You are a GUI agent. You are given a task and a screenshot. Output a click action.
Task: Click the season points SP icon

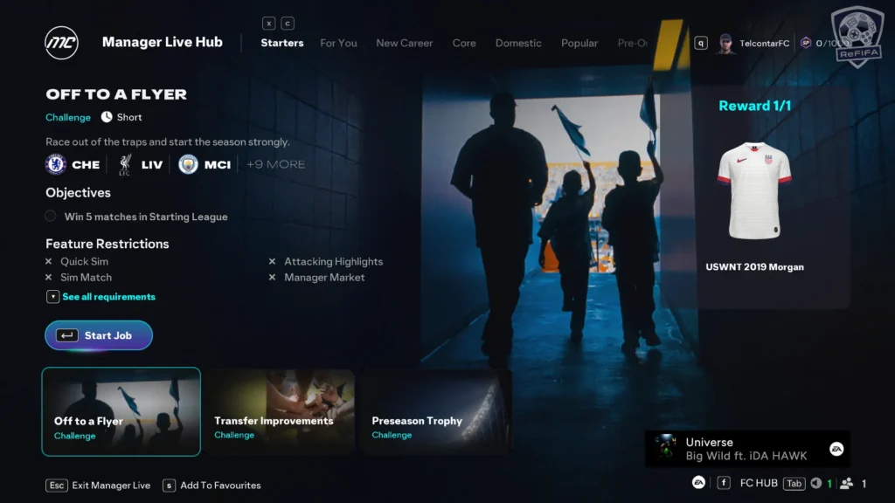(x=806, y=43)
